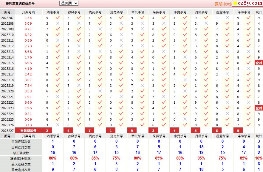Image resolution: width=263 pixels, height=172 pixels.
Task: Click the 目前连错次数 row label
Action: pos(21,142)
